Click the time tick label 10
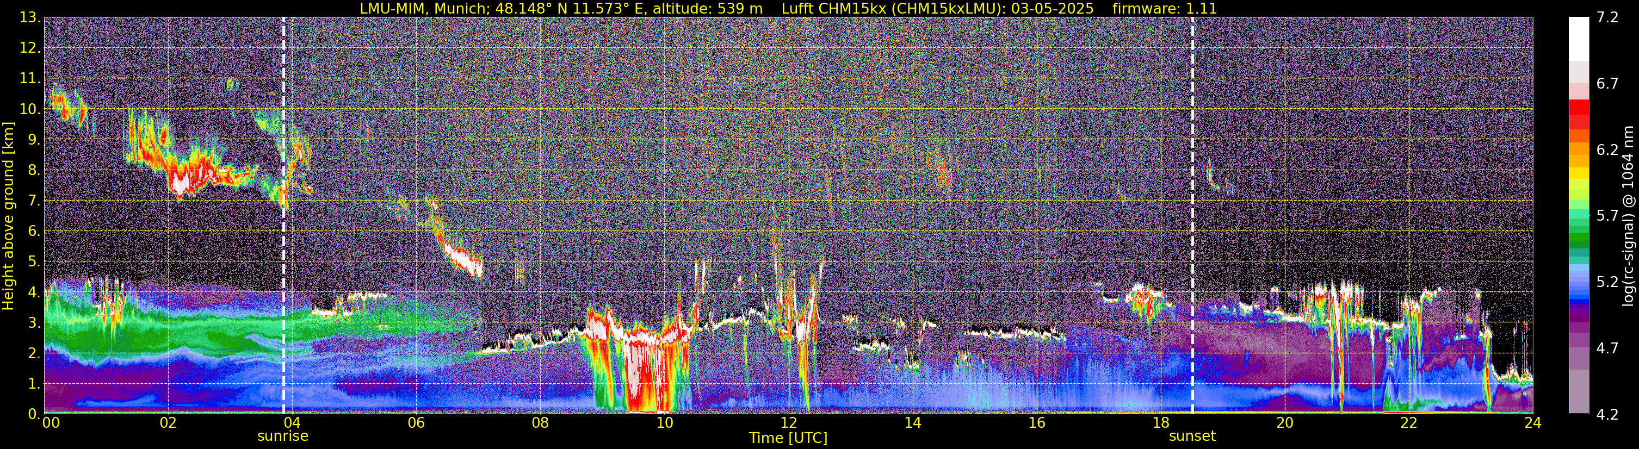The width and height of the screenshot is (1639, 449). [x=664, y=423]
